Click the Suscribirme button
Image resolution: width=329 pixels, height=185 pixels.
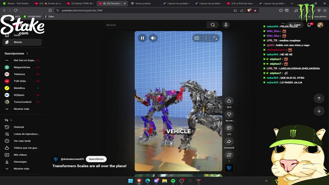pos(96,159)
